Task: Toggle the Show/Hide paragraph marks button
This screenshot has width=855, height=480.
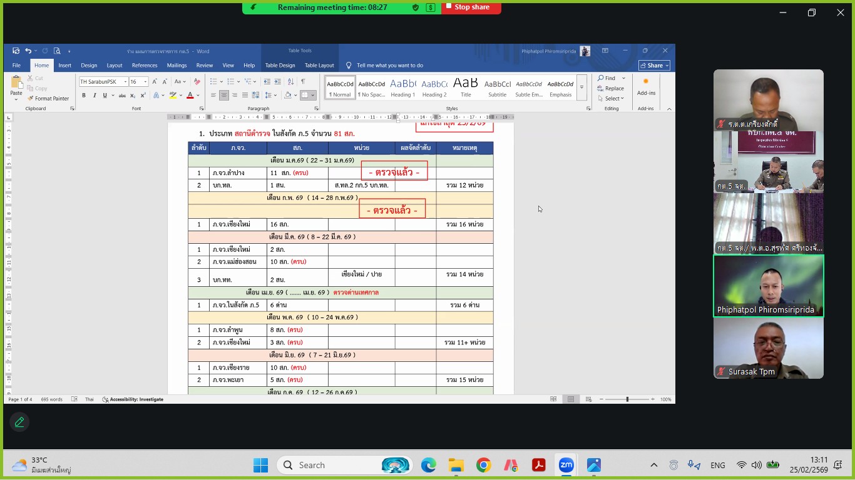Action: point(303,82)
